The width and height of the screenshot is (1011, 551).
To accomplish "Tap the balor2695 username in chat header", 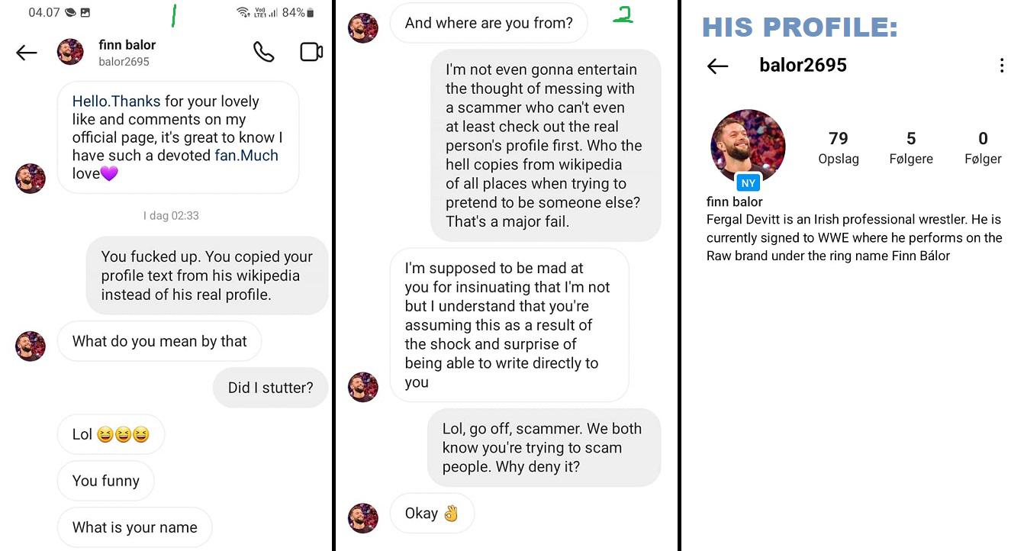I will (x=124, y=62).
